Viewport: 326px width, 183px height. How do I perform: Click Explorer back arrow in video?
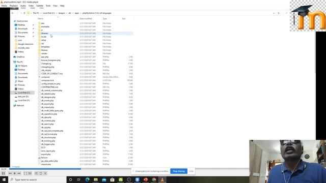coord(13,13)
